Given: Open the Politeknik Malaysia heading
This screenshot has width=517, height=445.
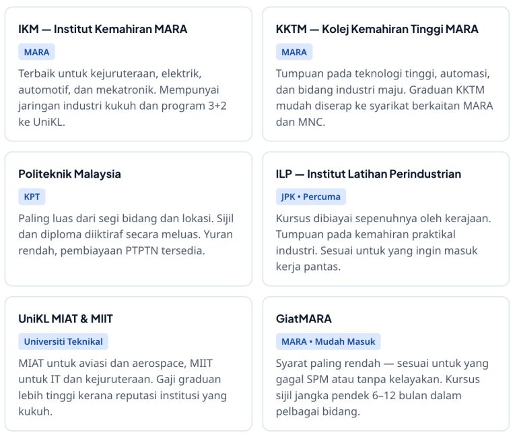Looking at the screenshot, I should 69,174.
